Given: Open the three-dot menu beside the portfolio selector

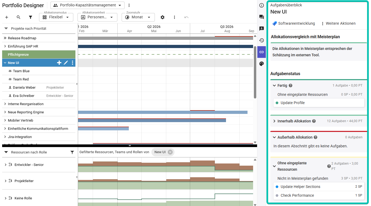Looking at the screenshot, I should [129, 5].
